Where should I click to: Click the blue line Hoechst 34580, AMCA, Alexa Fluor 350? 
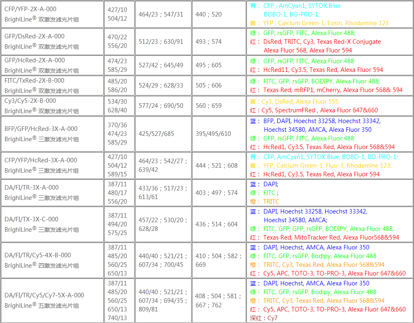(x=318, y=130)
